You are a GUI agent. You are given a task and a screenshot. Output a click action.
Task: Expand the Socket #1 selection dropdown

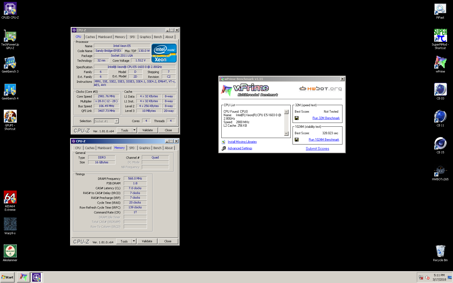(116, 121)
